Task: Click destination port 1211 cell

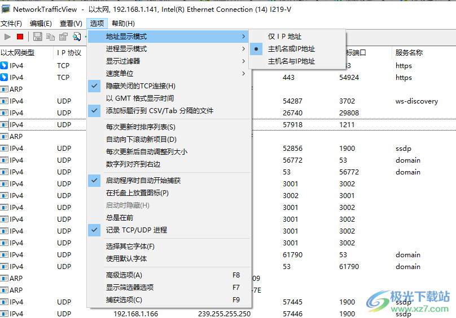Action: click(347, 125)
